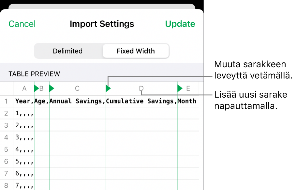The width and height of the screenshot is (296, 190).
Task: Tap column E header in preview
Action: [x=188, y=88]
